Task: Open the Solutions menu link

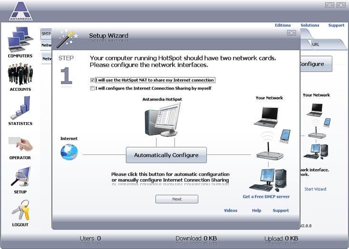Action: (310, 25)
